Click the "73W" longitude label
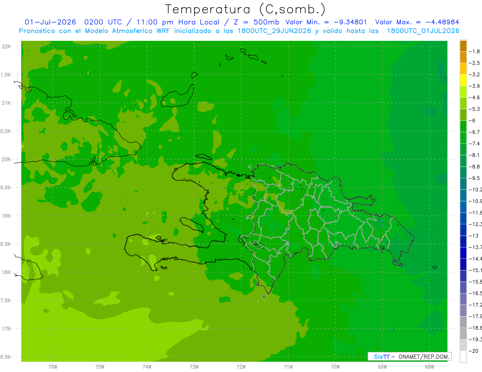The image size is (482, 372). click(194, 366)
